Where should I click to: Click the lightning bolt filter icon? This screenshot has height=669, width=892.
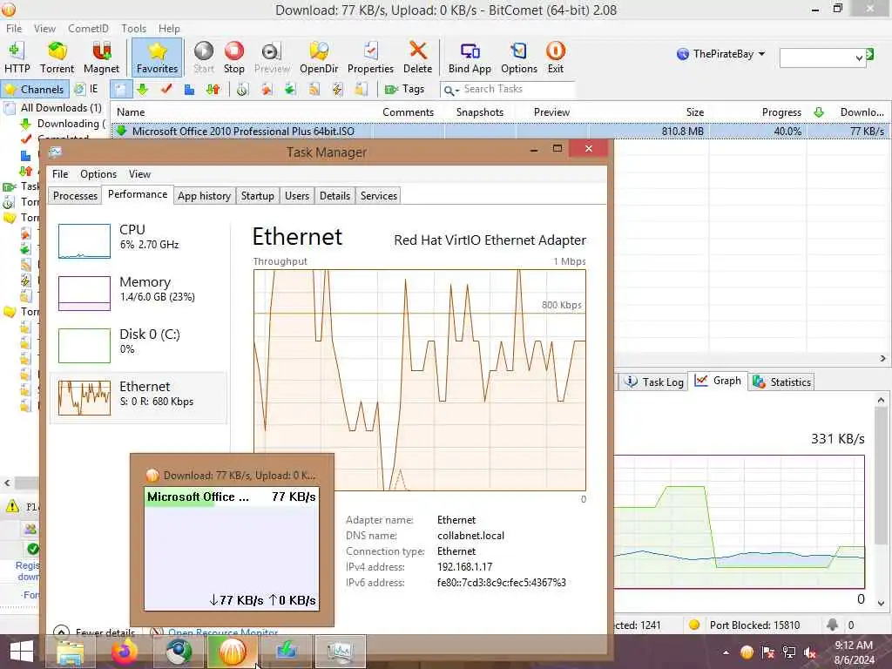click(x=337, y=90)
